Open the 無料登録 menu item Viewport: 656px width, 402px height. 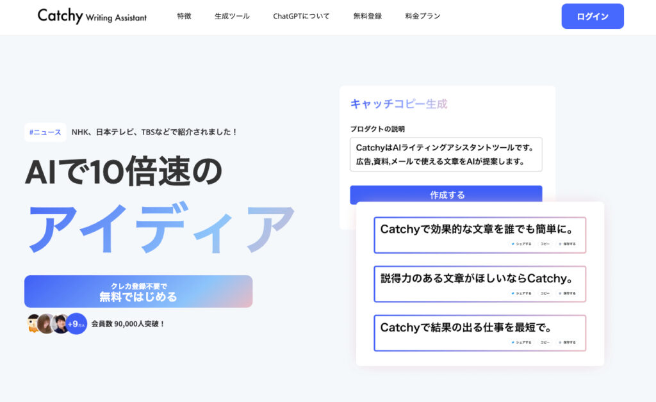tap(367, 16)
